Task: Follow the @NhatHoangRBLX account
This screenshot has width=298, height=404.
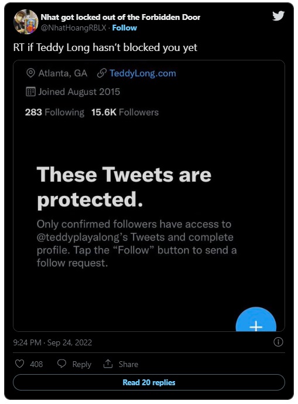Action: (125, 28)
